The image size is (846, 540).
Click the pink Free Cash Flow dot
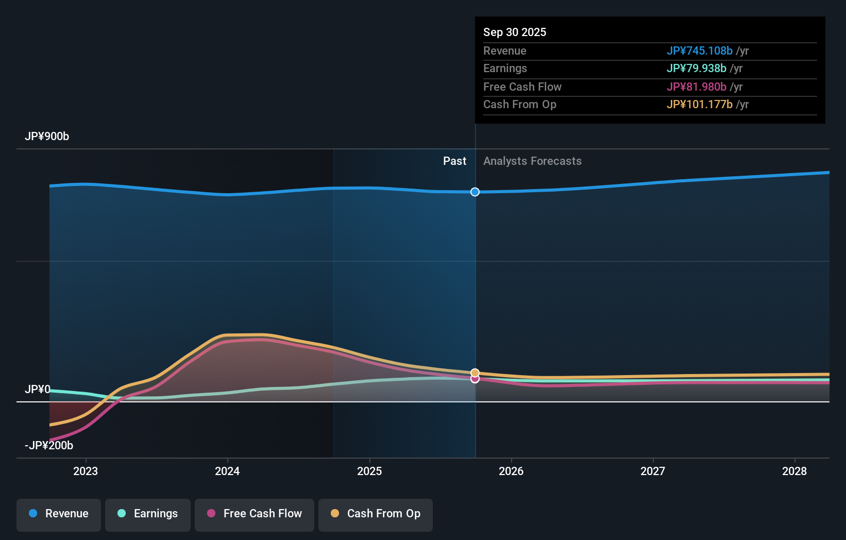click(211, 513)
